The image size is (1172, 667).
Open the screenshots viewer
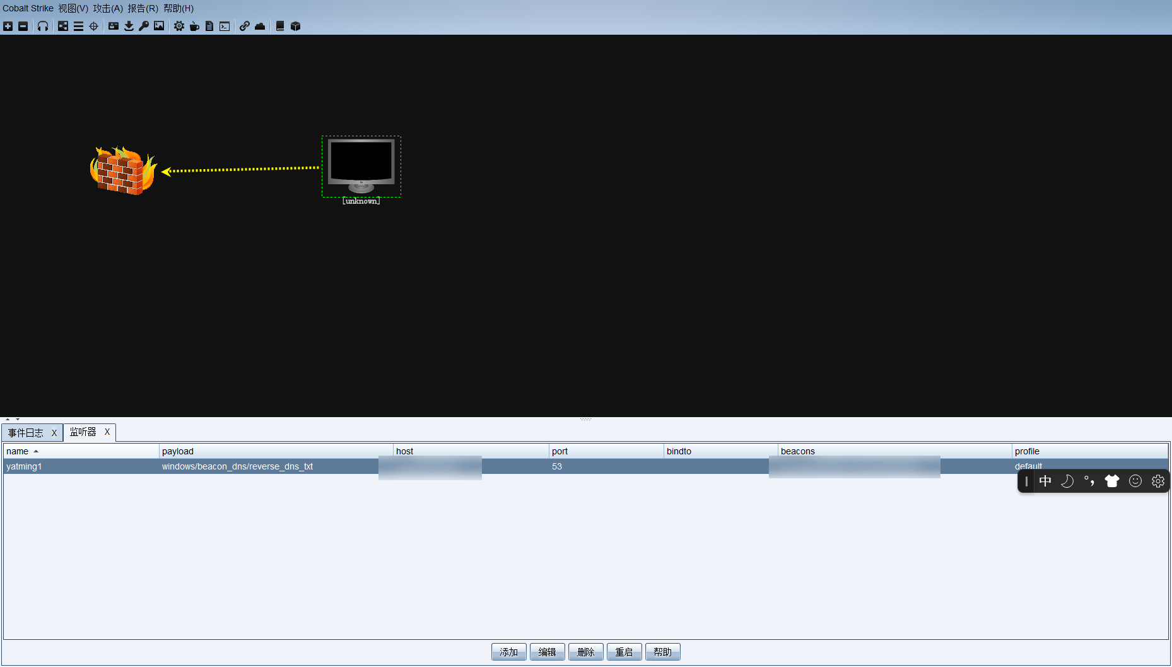click(159, 26)
